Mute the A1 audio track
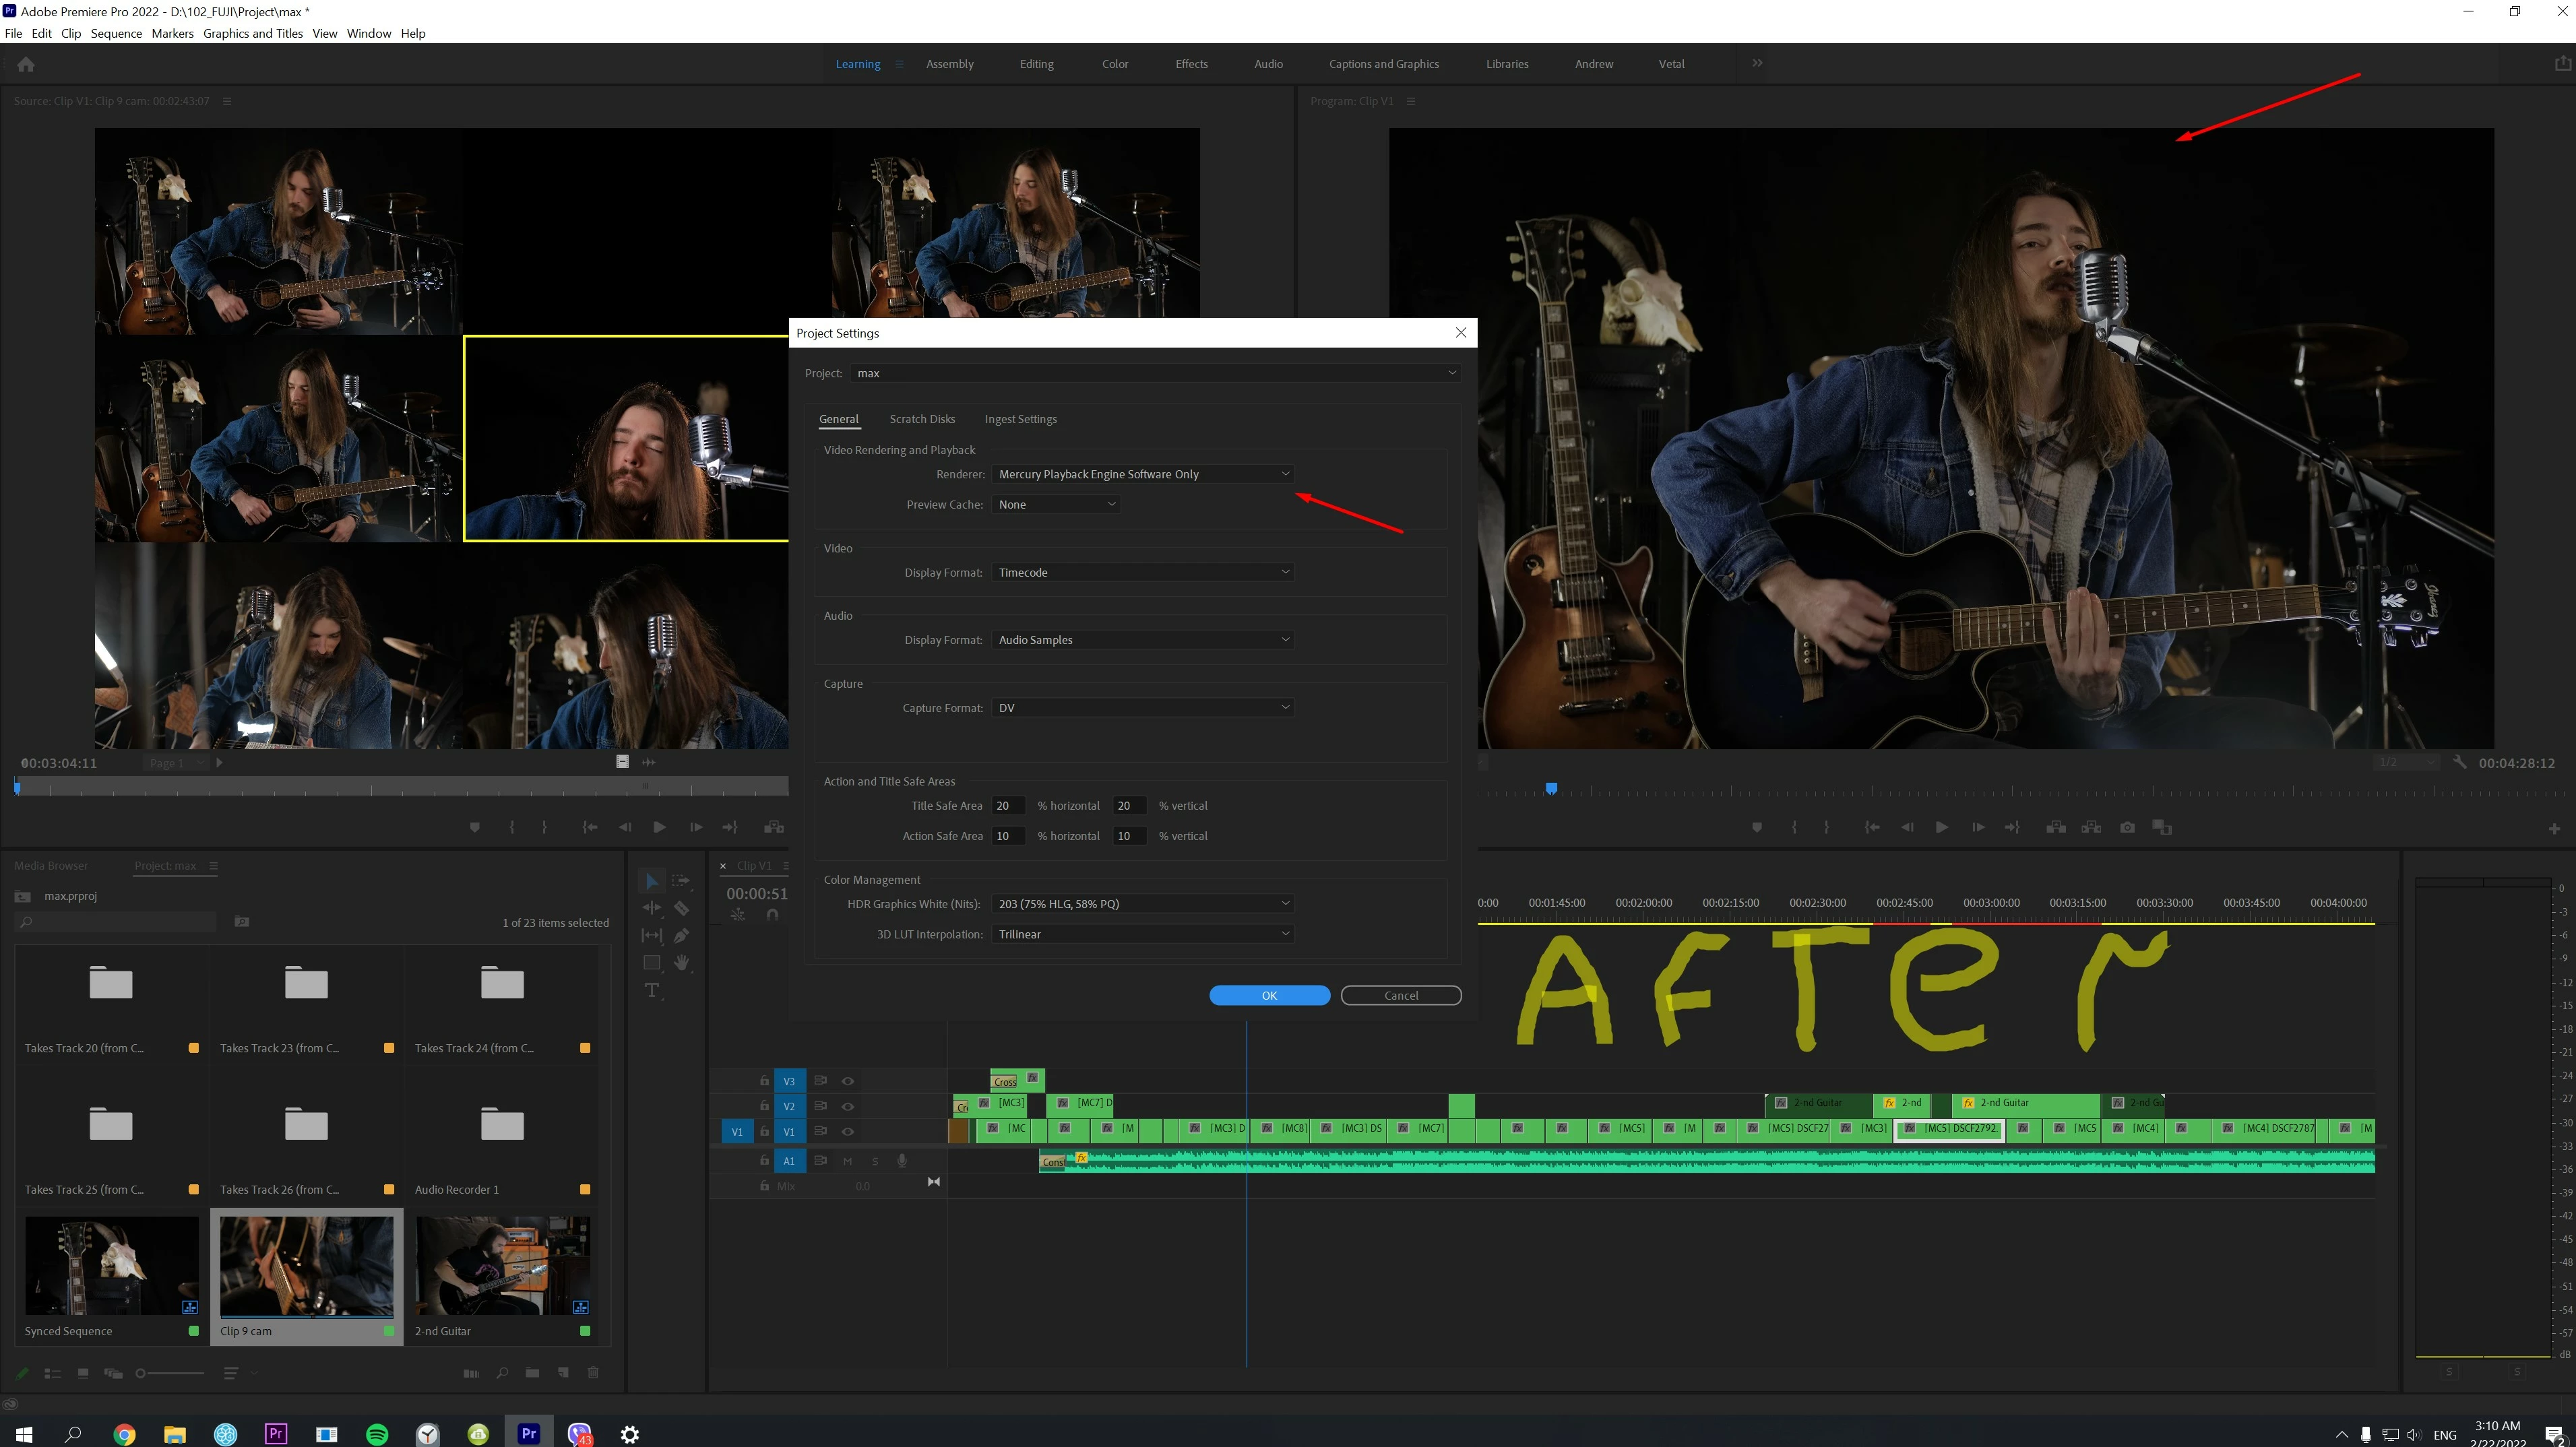This screenshot has height=1447, width=2576. (x=847, y=1161)
